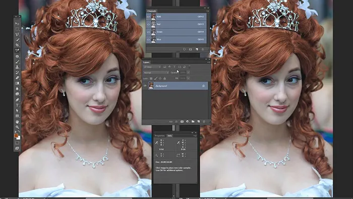
Task: Select the Hand tool
Action: pos(17,122)
